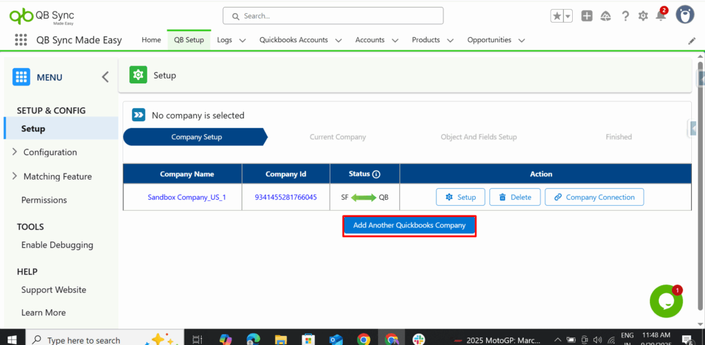Open the help question mark icon
The image size is (705, 345).
(x=625, y=17)
